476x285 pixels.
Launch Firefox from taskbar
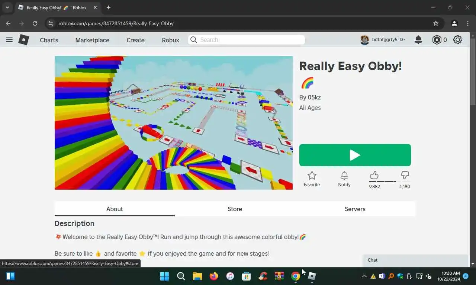pos(213,276)
